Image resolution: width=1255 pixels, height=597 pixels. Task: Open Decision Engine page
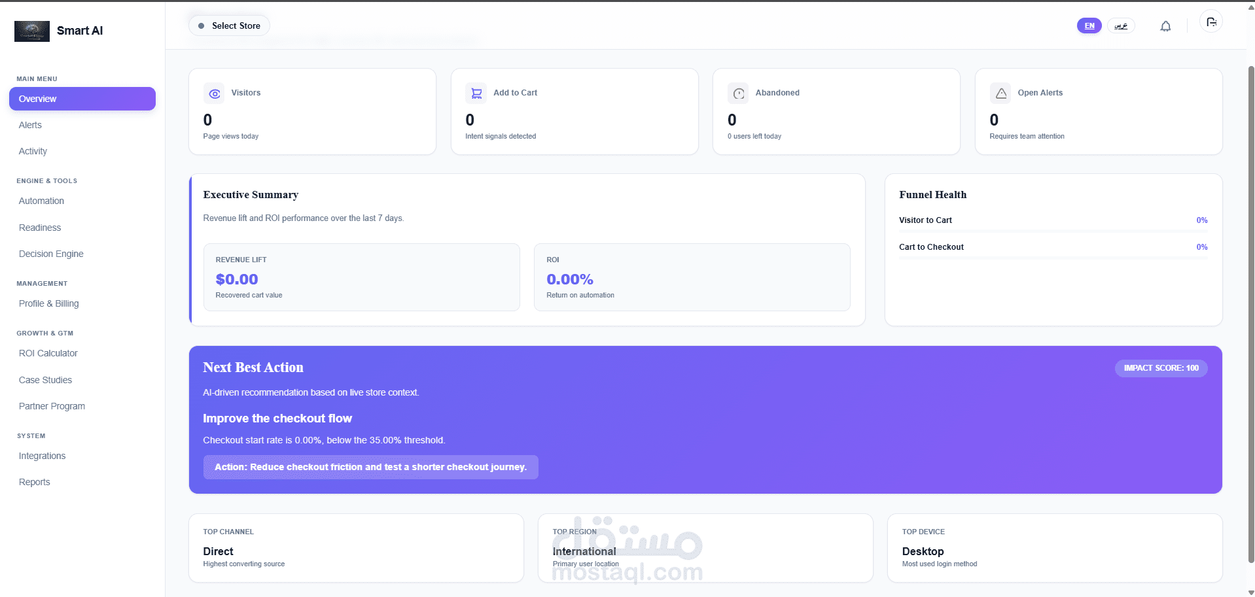(x=51, y=254)
